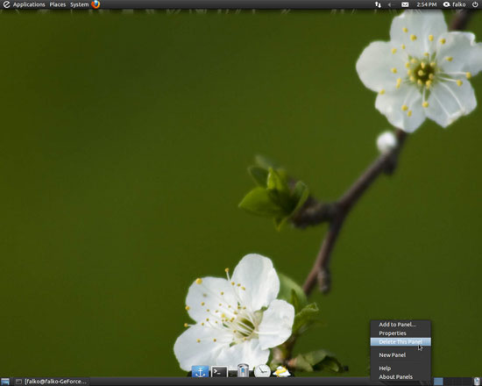Viewport: 482px width, 386px height.
Task: Open the Applications menu
Action: pyautogui.click(x=29, y=4)
